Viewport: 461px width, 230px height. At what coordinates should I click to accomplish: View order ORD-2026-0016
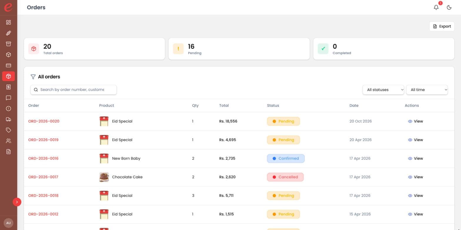tap(415, 158)
